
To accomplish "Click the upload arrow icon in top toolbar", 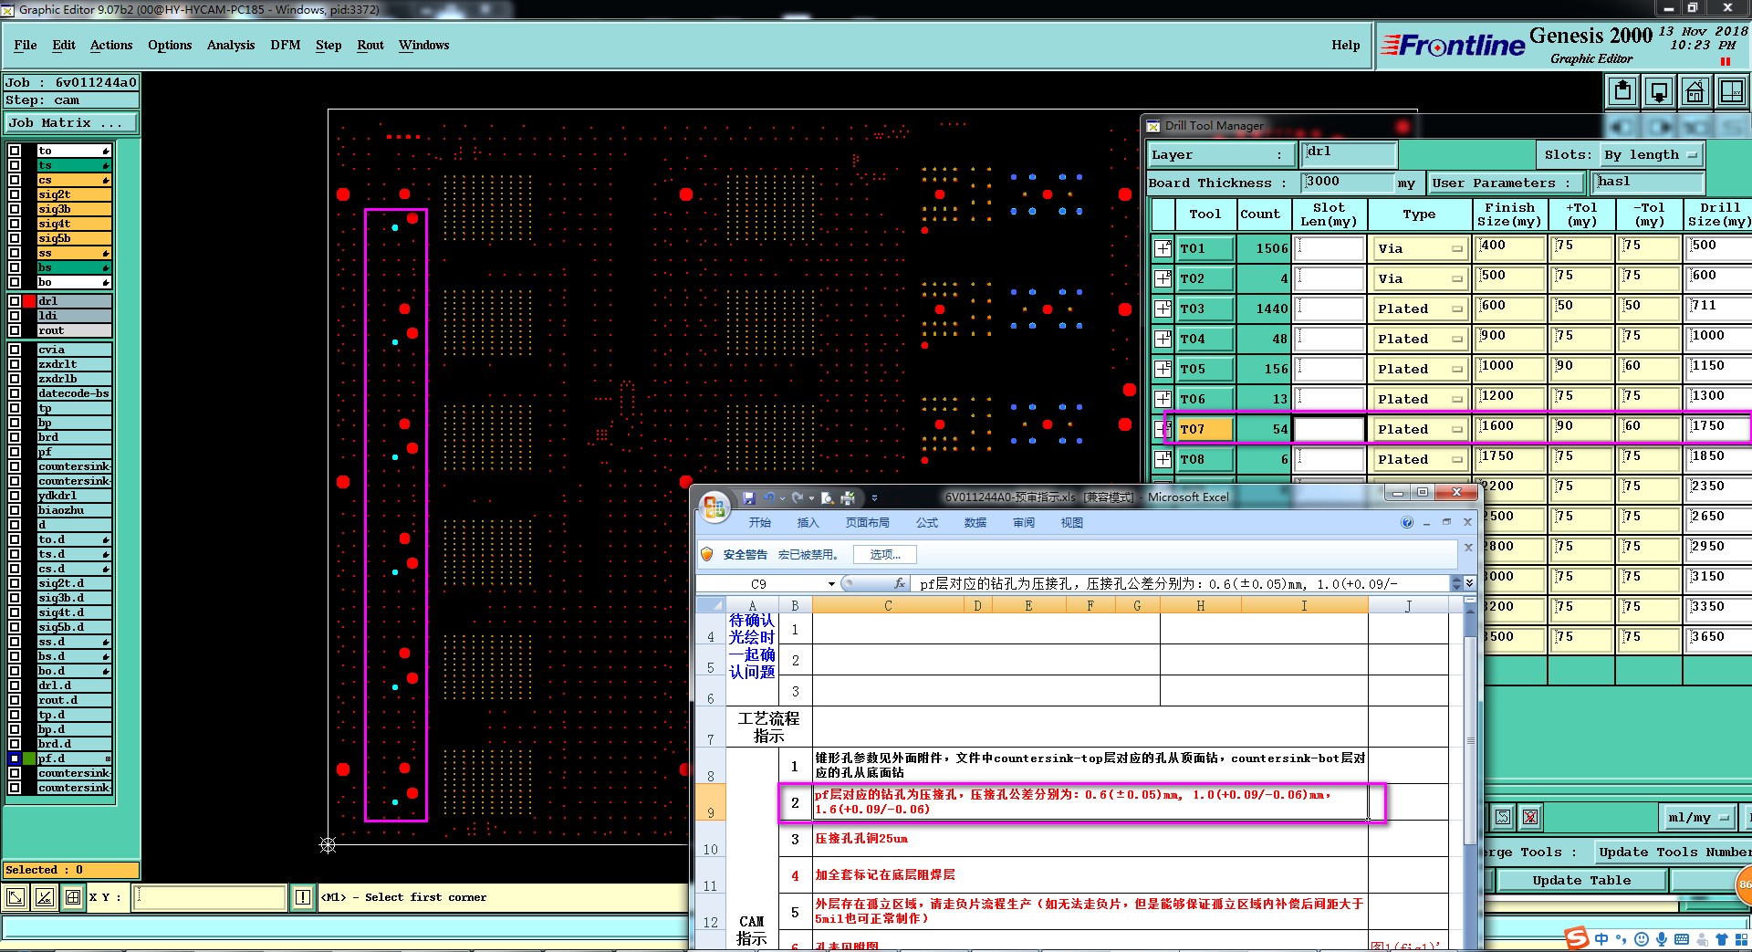I will 1622,91.
